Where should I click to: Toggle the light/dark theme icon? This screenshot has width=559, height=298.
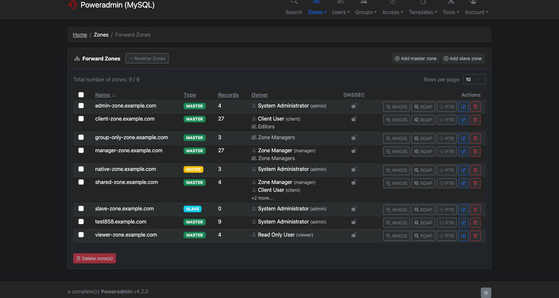pos(486,292)
